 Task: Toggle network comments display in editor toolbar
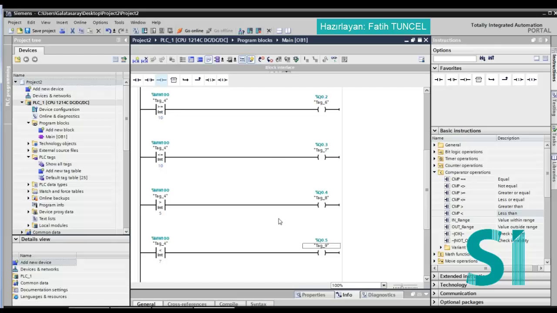(242, 60)
